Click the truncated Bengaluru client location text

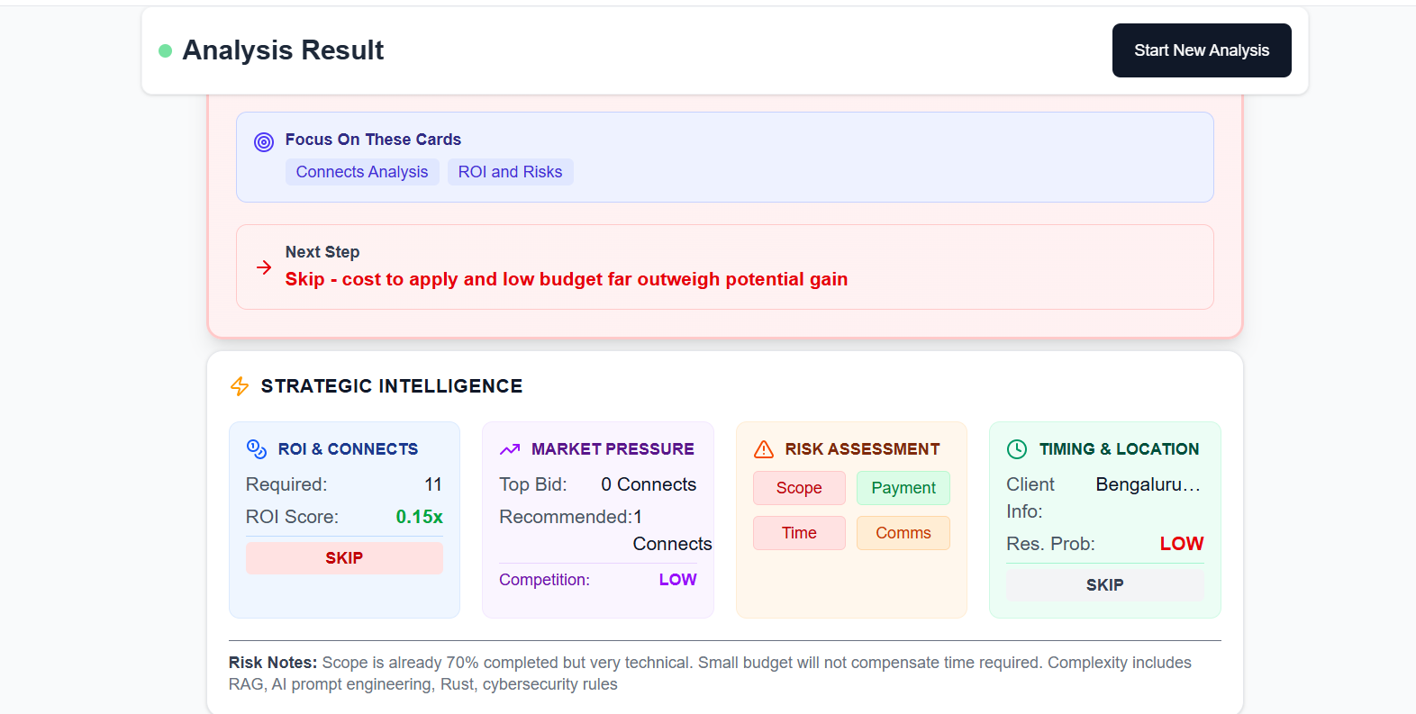pyautogui.click(x=1148, y=484)
